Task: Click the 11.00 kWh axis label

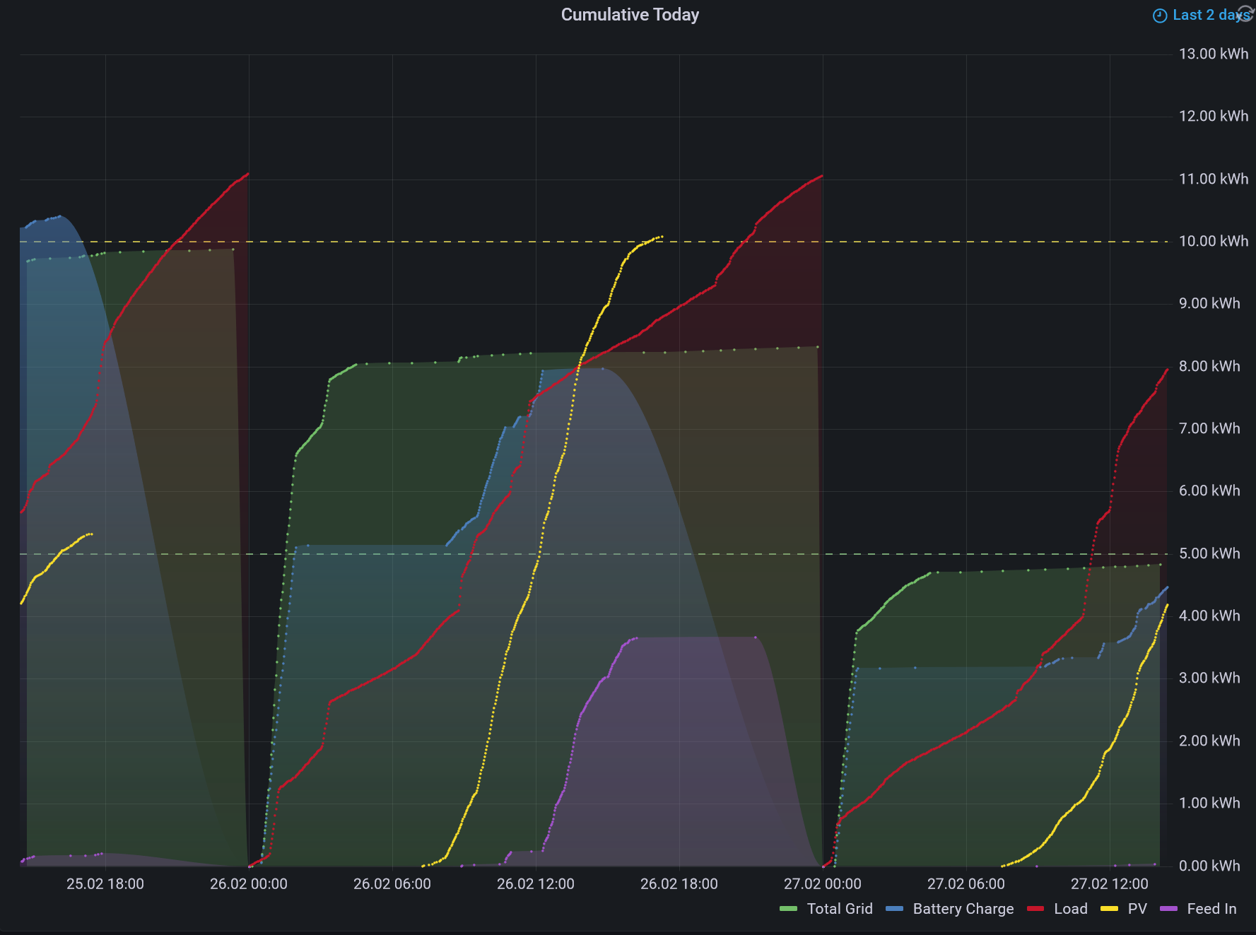Action: pyautogui.click(x=1213, y=179)
